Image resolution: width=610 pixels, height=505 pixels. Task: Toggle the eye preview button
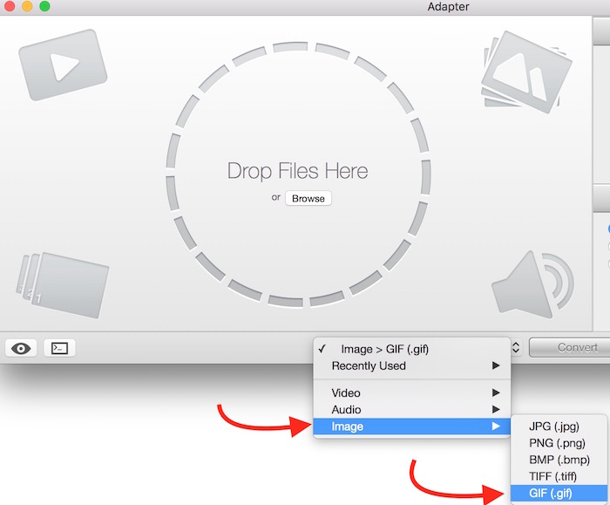coord(22,348)
